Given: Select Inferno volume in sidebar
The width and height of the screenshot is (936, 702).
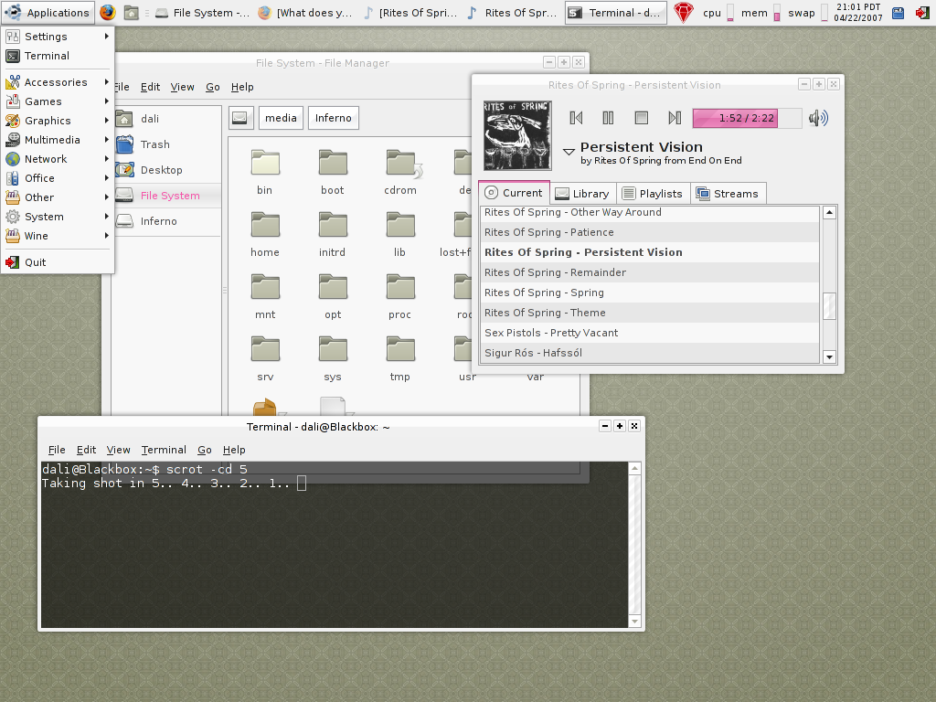Looking at the screenshot, I should (167, 221).
